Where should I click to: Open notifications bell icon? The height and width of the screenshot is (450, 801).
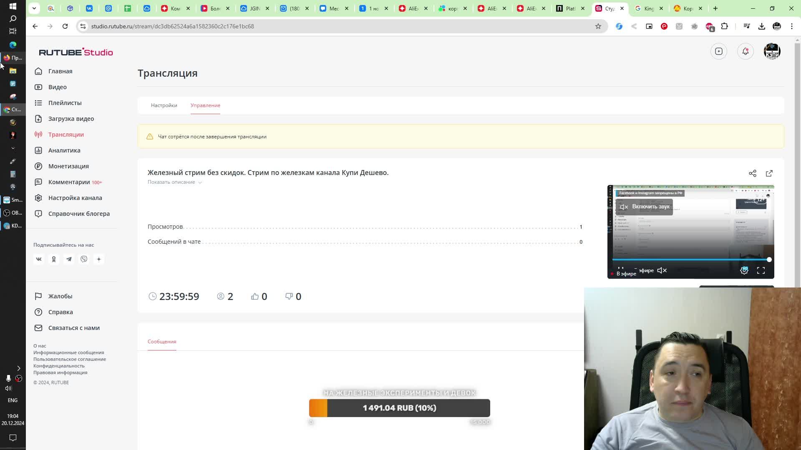tap(745, 51)
